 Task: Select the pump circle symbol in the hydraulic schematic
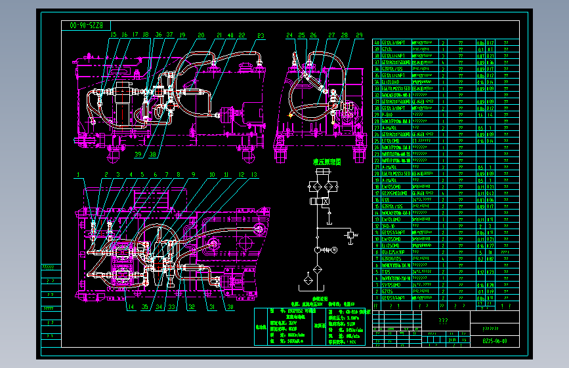(317, 250)
